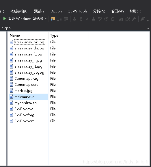Click the Type cell of SkyBox.exe row
151x167 pixels.
[x=53, y=109]
